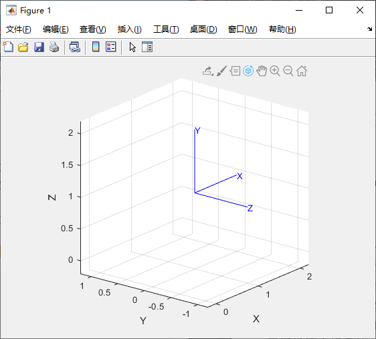
Task: Open the 帮助(H) menu
Action: click(282, 29)
